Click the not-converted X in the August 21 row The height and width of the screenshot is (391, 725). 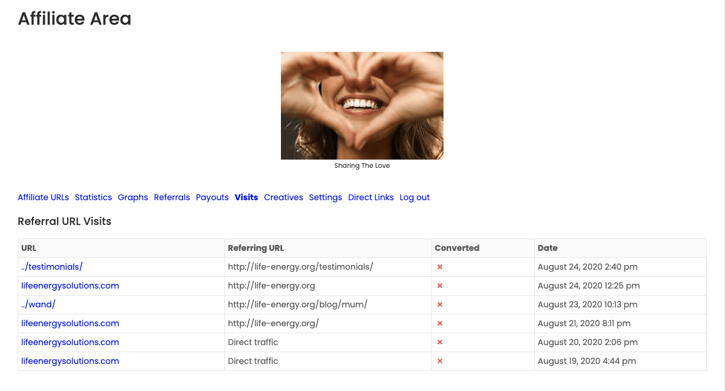[x=440, y=323]
